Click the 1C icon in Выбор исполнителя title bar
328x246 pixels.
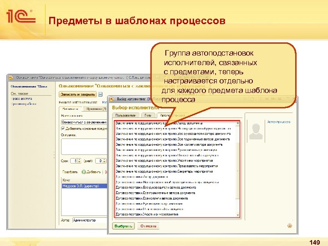(112, 99)
